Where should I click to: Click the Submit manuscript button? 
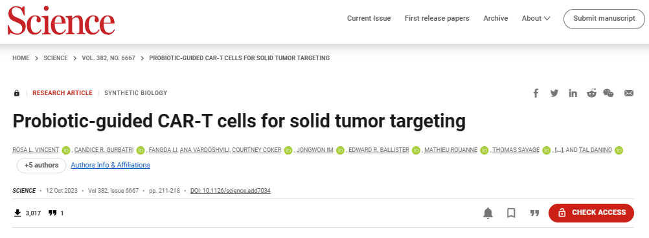pyautogui.click(x=604, y=19)
